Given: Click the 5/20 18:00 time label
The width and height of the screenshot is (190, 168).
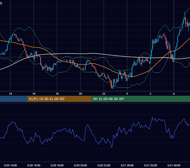Looking at the screenshot, I should coord(57,165).
